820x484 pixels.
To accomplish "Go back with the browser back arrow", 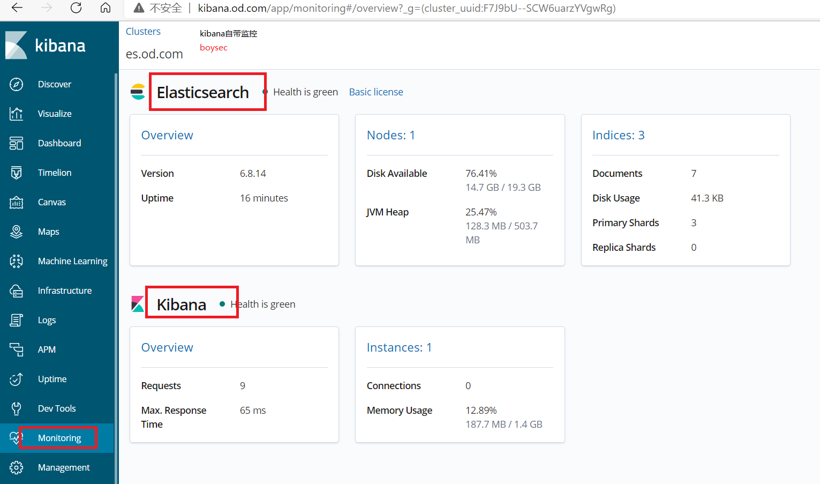I will pos(17,8).
